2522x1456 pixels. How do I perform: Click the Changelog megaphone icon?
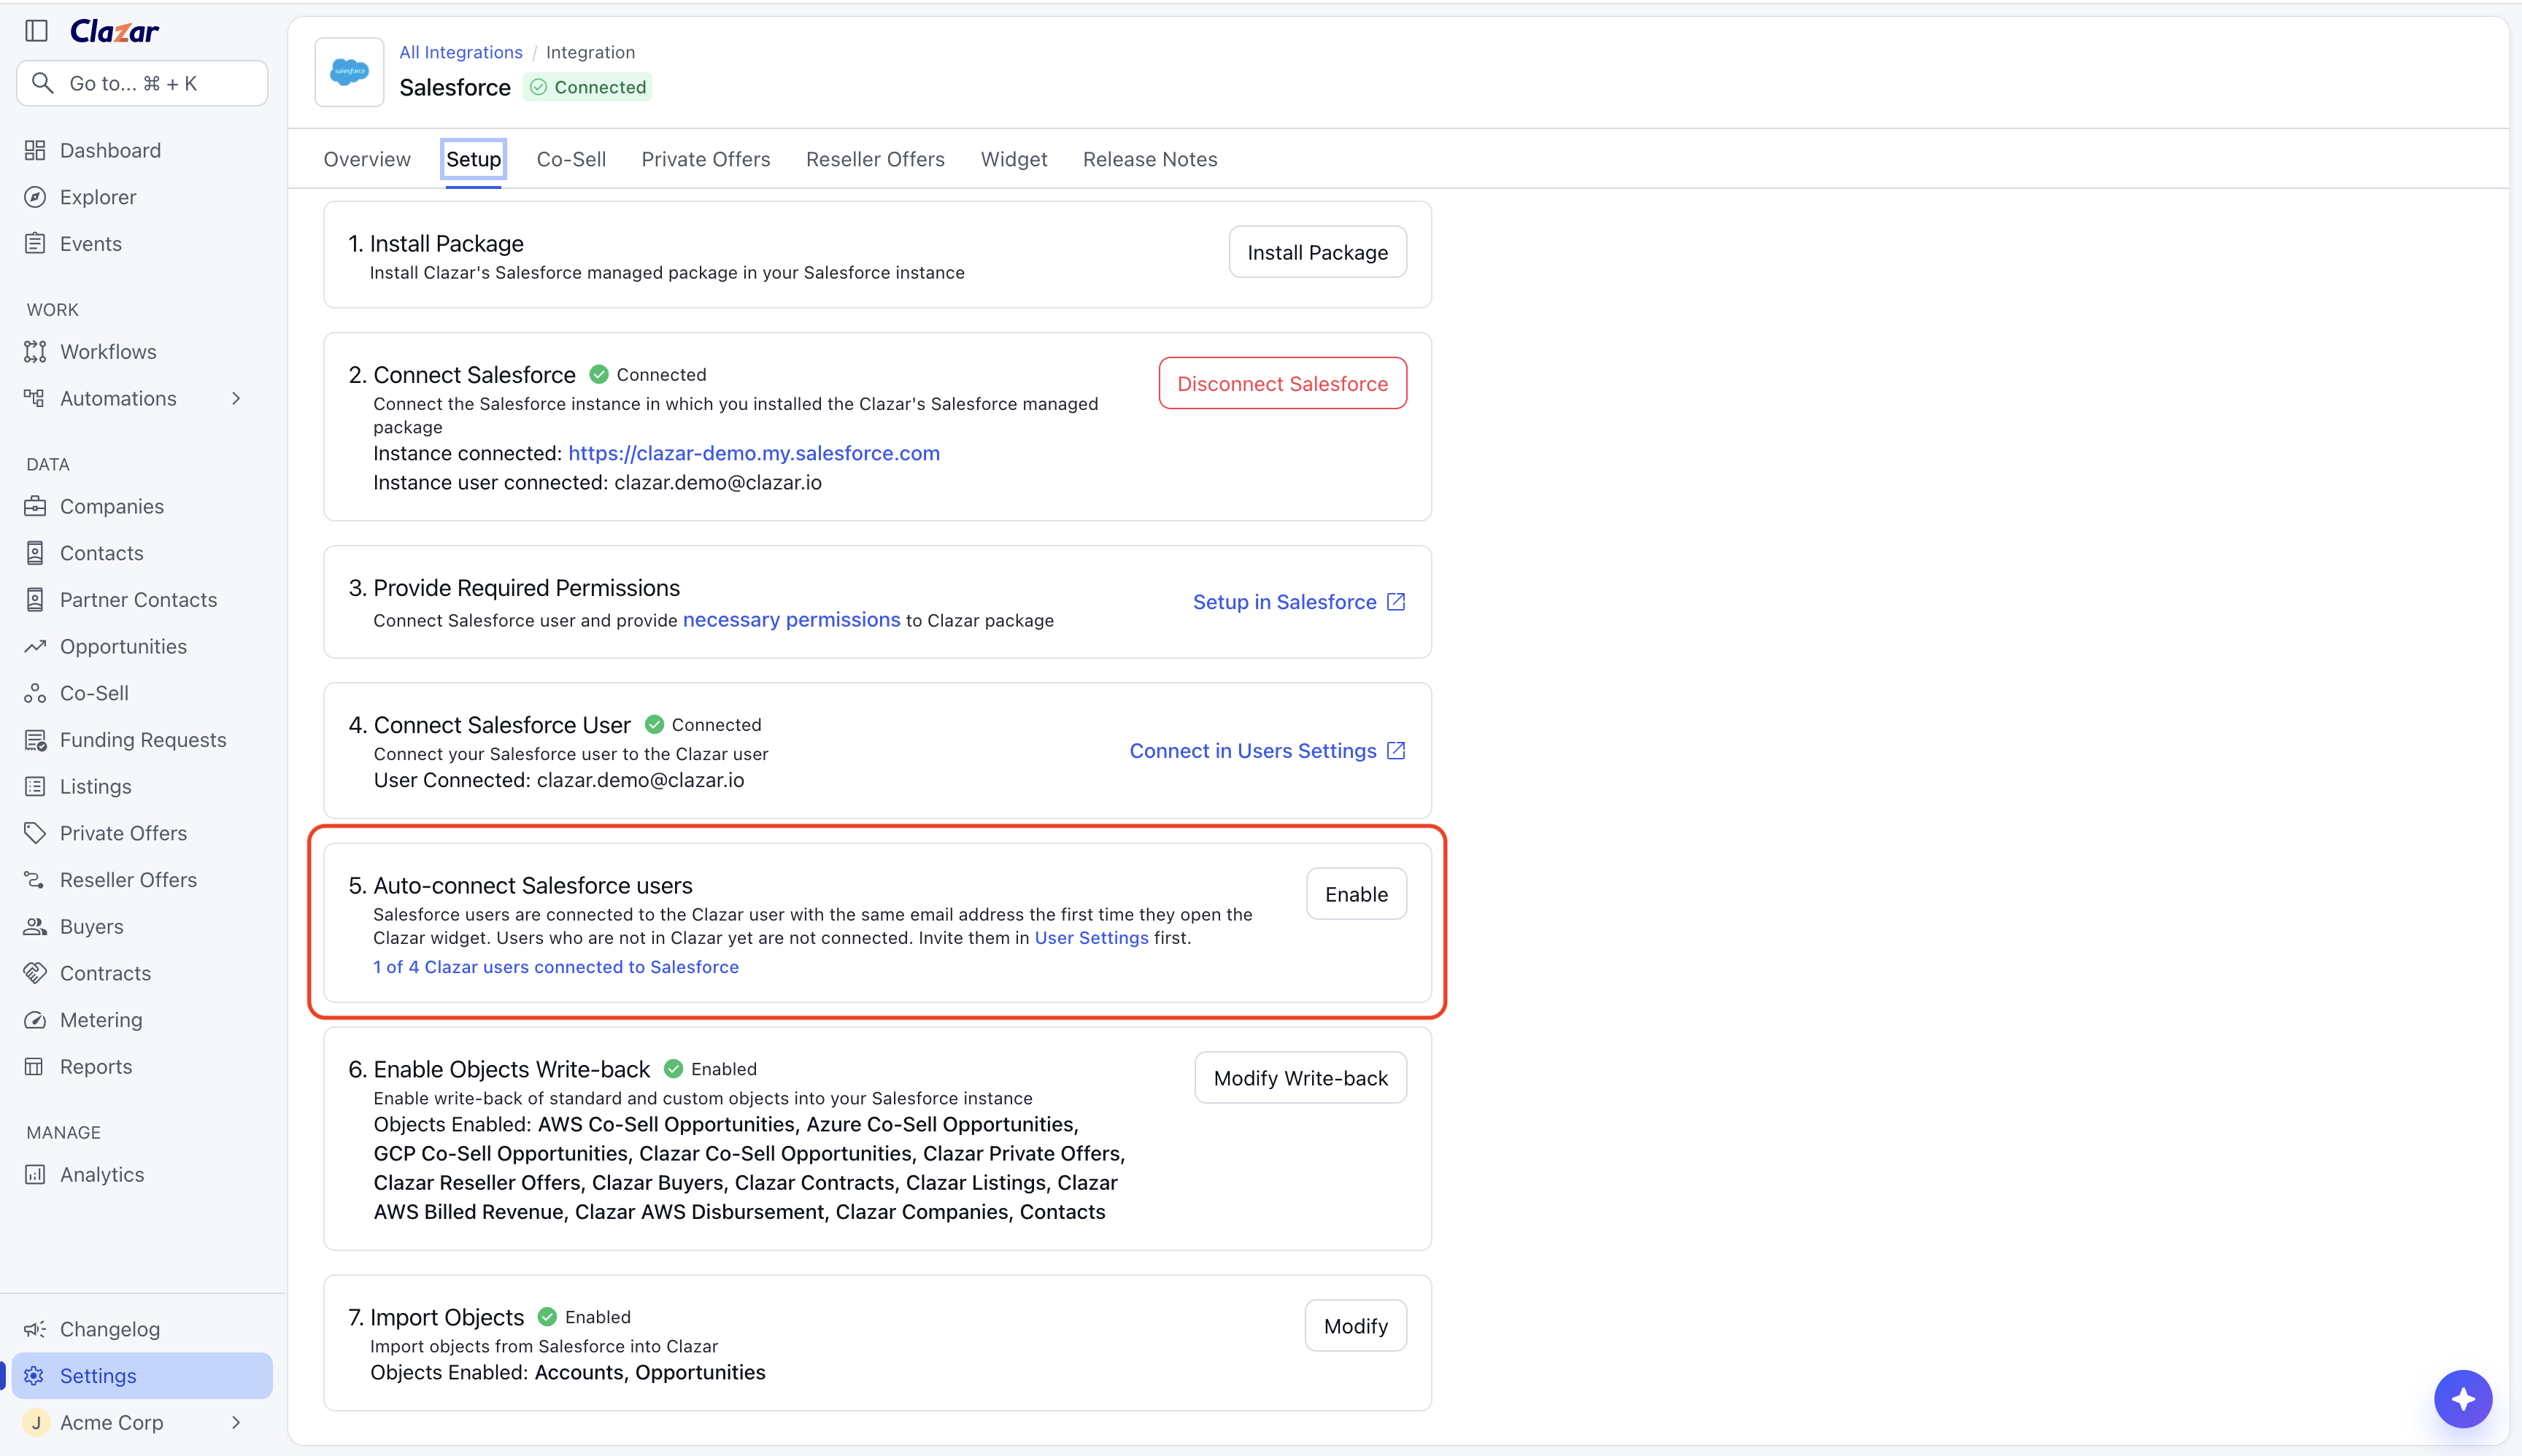[35, 1329]
